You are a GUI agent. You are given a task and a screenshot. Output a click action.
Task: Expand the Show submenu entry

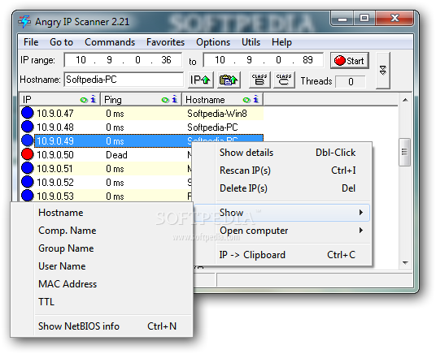pos(281,213)
